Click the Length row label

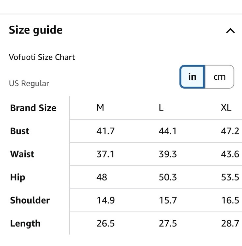click(25, 224)
